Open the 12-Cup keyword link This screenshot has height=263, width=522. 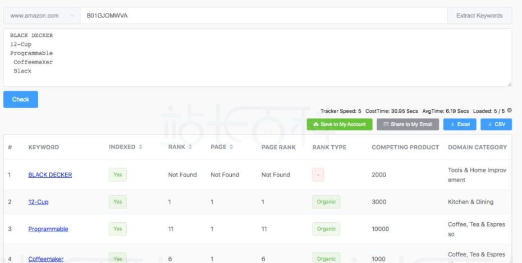coord(38,202)
